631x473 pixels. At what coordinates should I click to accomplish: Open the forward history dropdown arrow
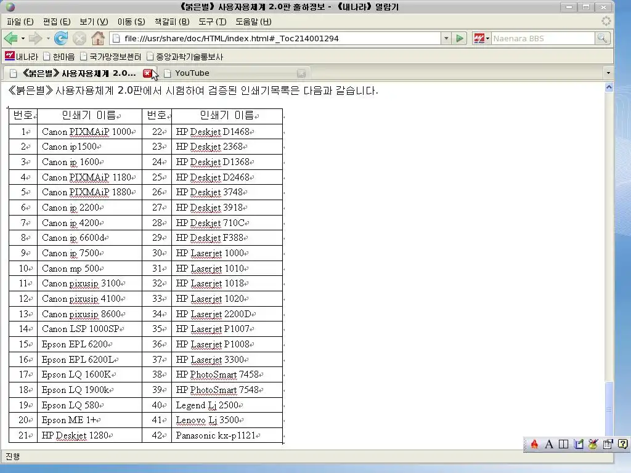48,39
